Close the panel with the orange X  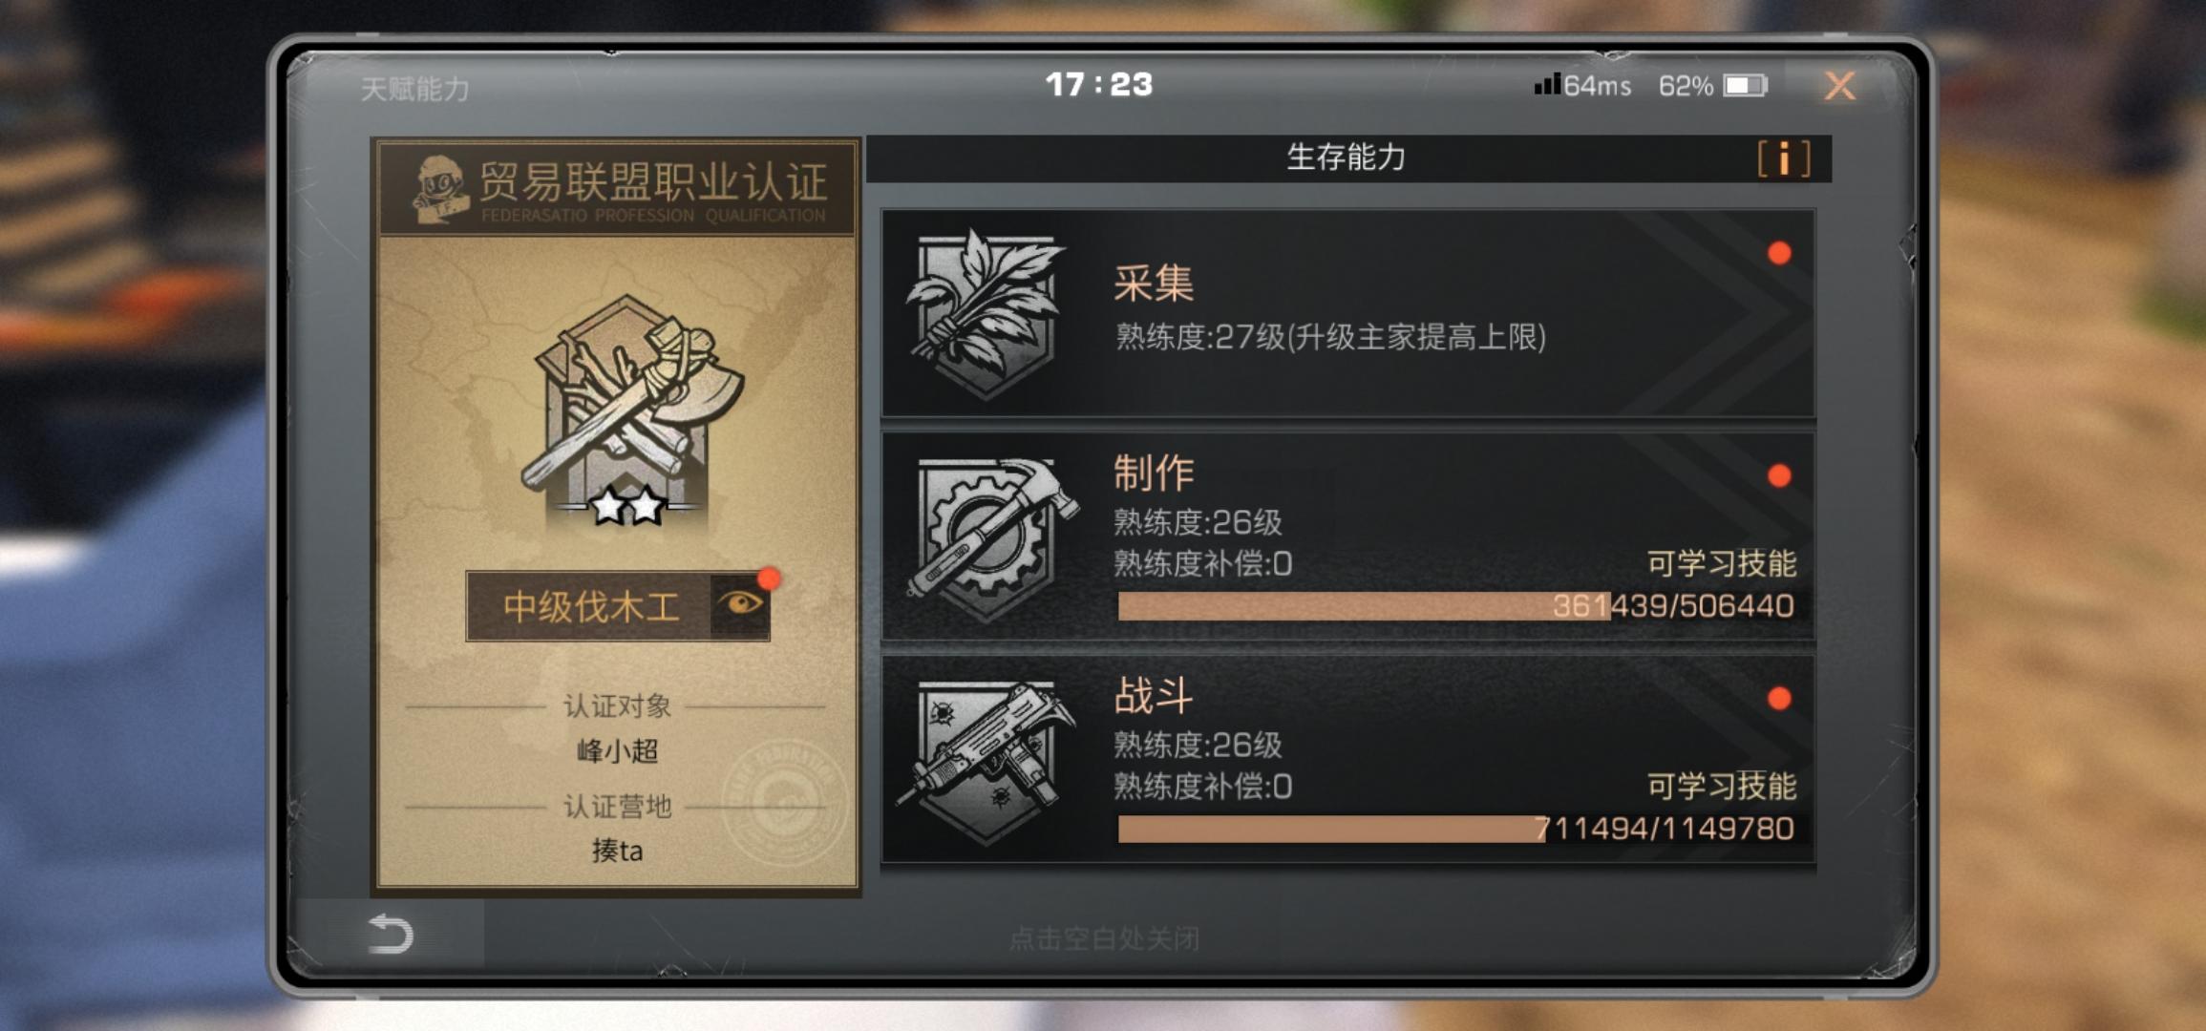click(1839, 86)
